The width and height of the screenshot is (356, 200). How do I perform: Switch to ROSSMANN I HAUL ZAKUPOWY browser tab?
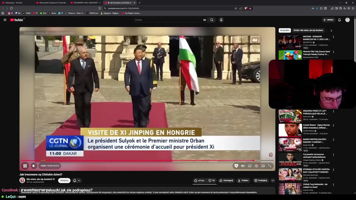point(86,3)
